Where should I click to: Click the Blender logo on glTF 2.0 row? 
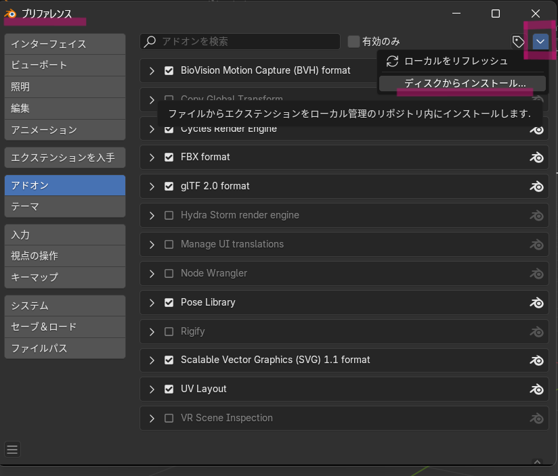(536, 186)
